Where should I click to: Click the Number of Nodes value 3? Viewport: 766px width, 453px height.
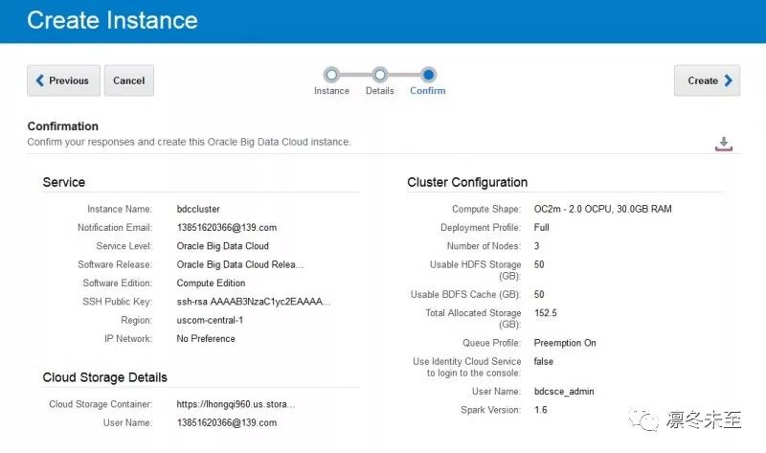537,246
